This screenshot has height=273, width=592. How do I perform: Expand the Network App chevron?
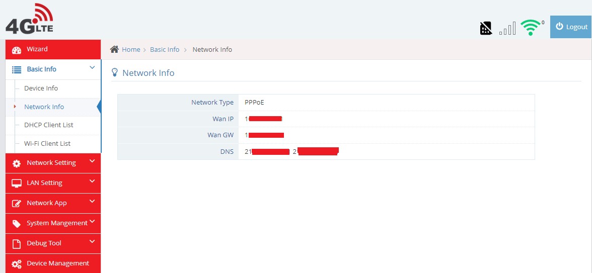92,202
